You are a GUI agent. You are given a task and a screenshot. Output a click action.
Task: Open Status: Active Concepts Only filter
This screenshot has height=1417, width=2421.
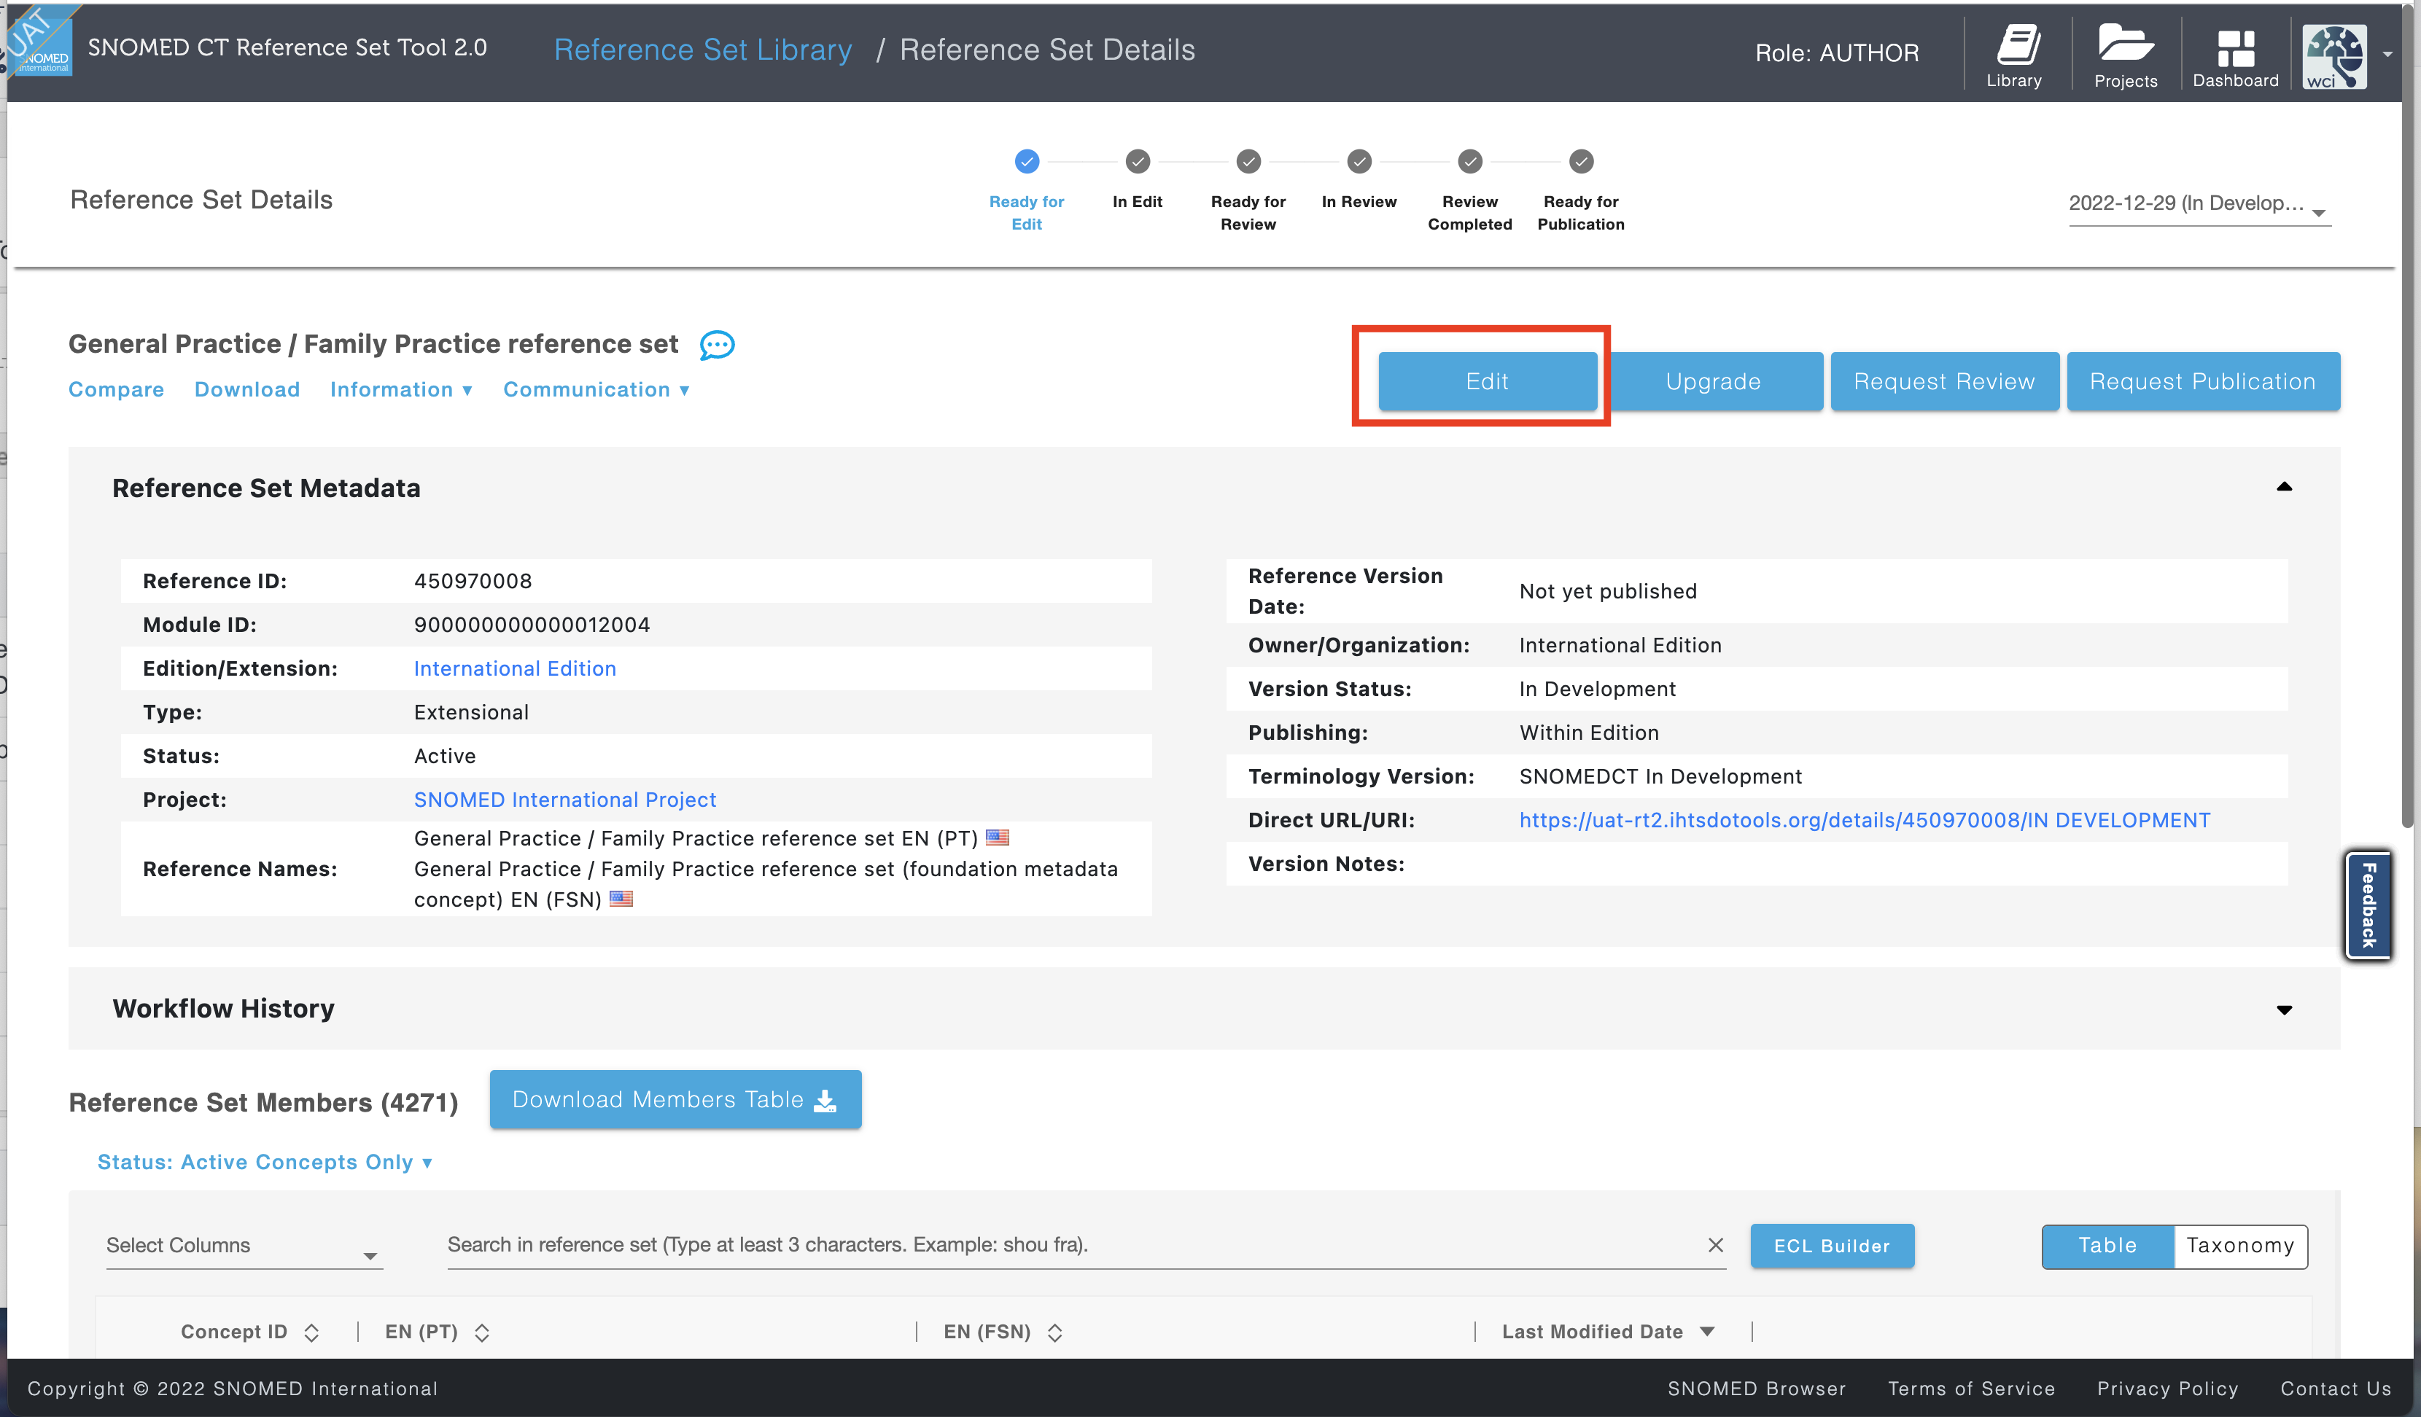tap(265, 1162)
